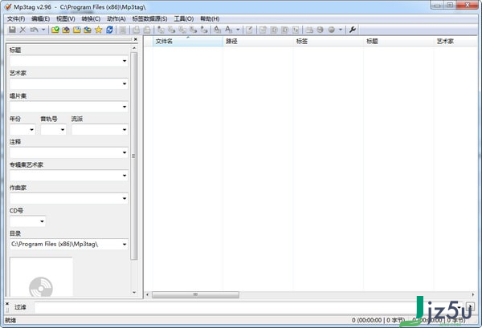This screenshot has width=482, height=328.
Task: Open Options with the wrench icon
Action: [353, 30]
